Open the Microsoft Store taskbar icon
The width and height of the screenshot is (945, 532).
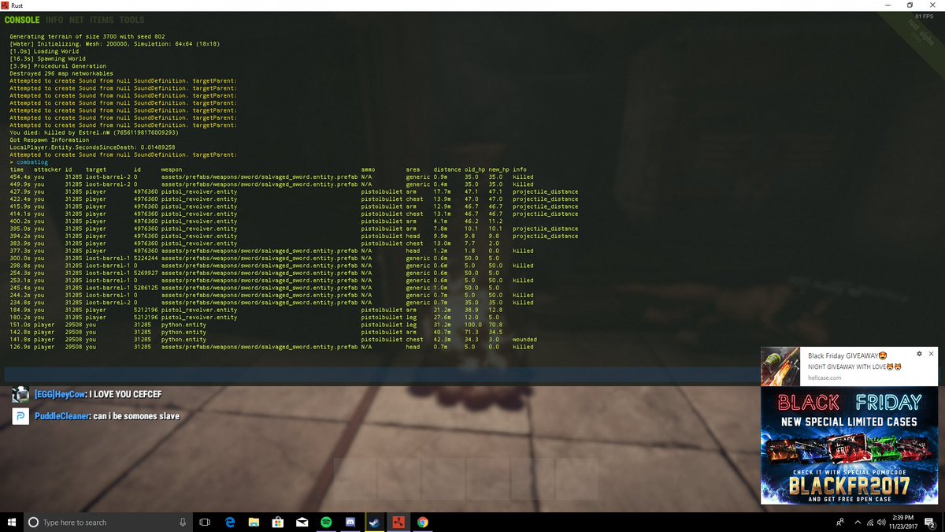pos(278,523)
